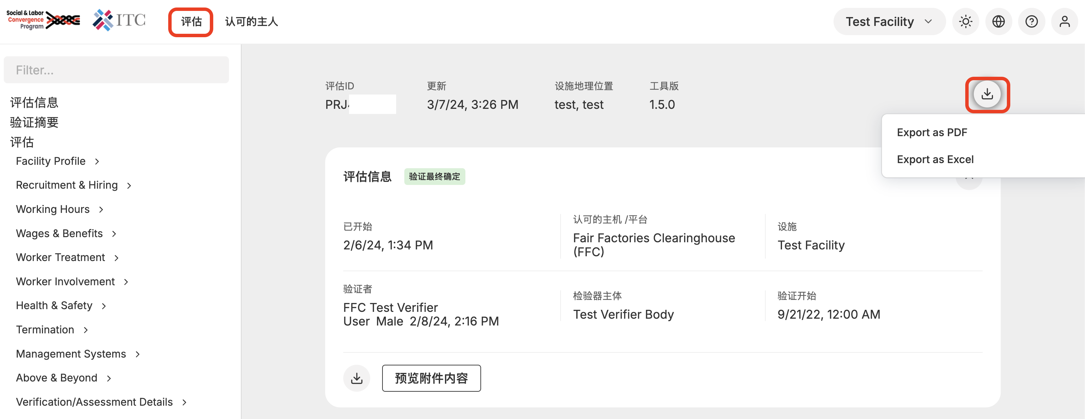
Task: Click the 预览附件内容 button
Action: point(431,378)
